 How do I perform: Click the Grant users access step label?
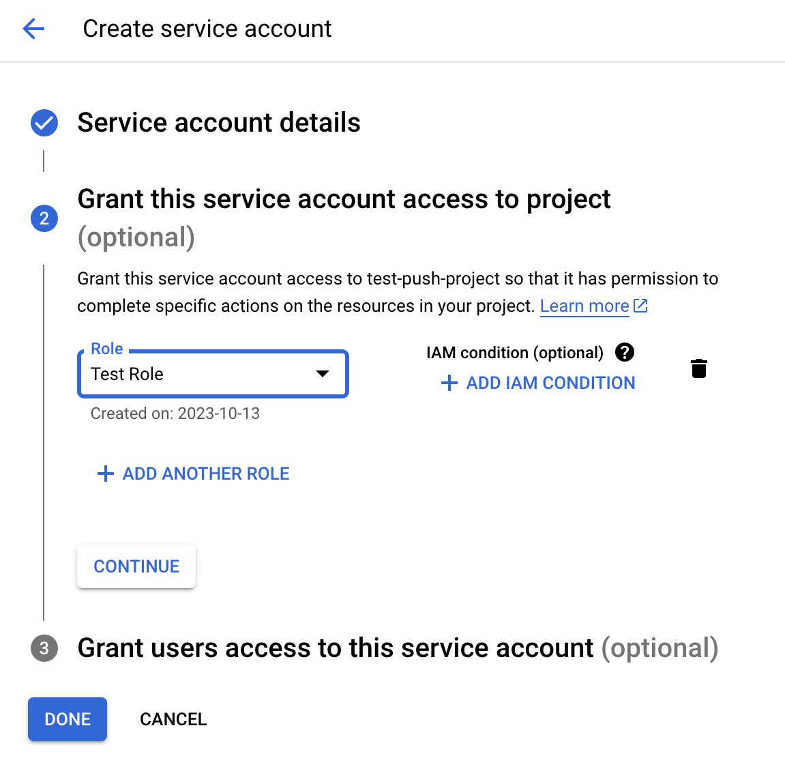336,648
